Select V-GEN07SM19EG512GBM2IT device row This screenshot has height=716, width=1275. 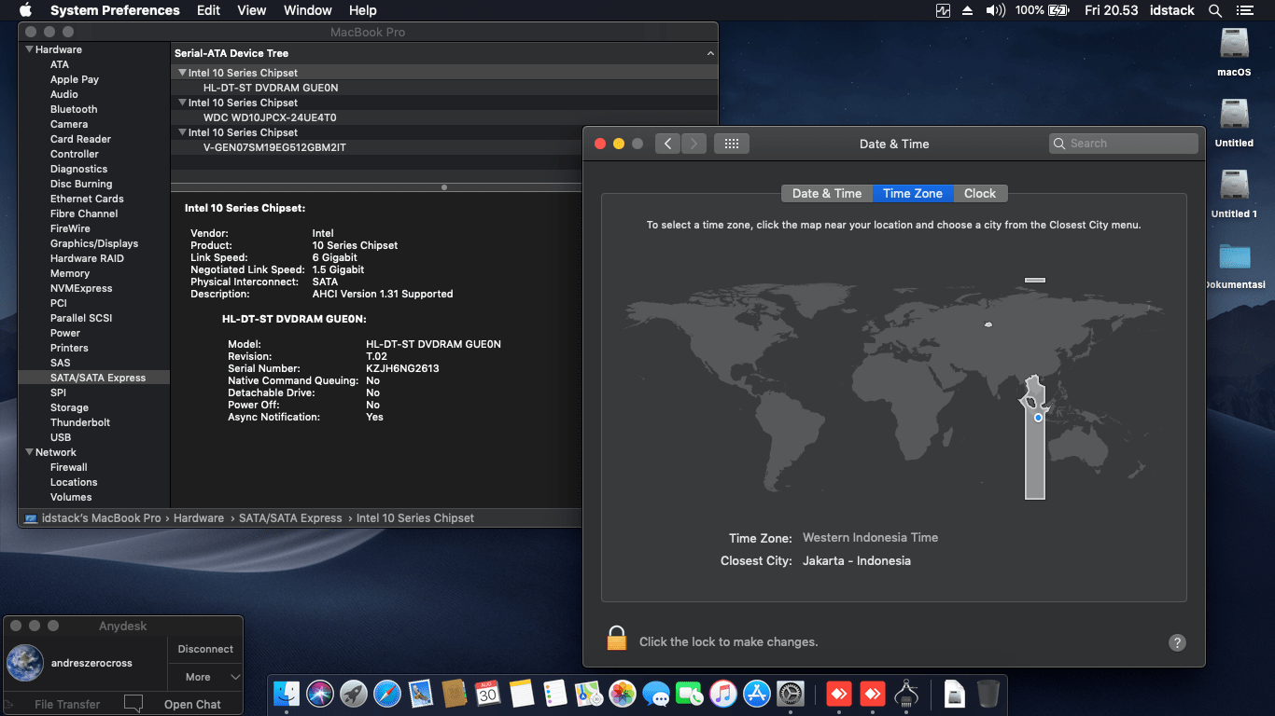[x=444, y=147]
